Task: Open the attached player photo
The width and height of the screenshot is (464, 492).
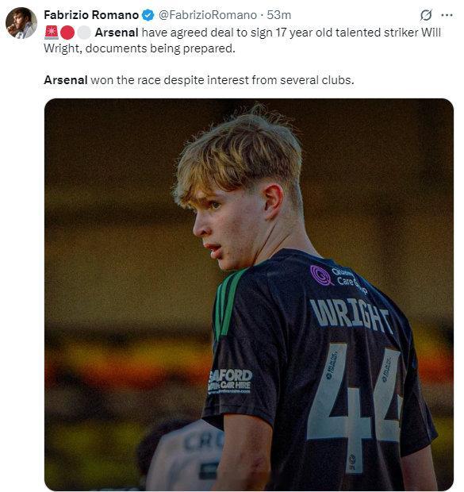Action: tap(249, 294)
